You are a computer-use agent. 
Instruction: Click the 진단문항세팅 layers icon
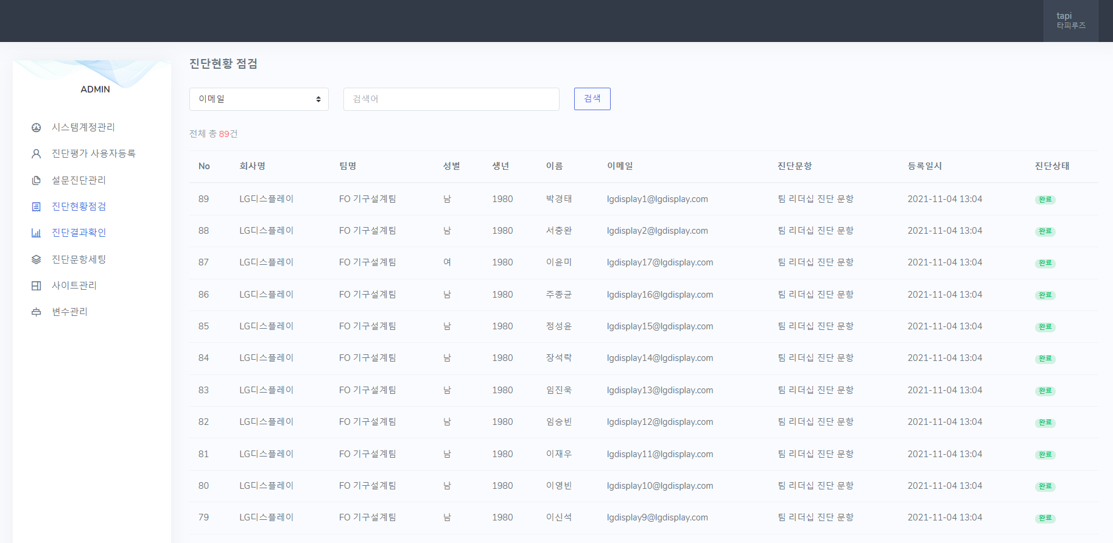tap(37, 259)
